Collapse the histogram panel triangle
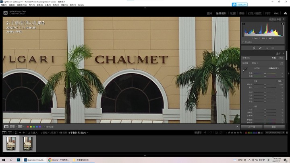This screenshot has height=163, width=290. point(284,19)
